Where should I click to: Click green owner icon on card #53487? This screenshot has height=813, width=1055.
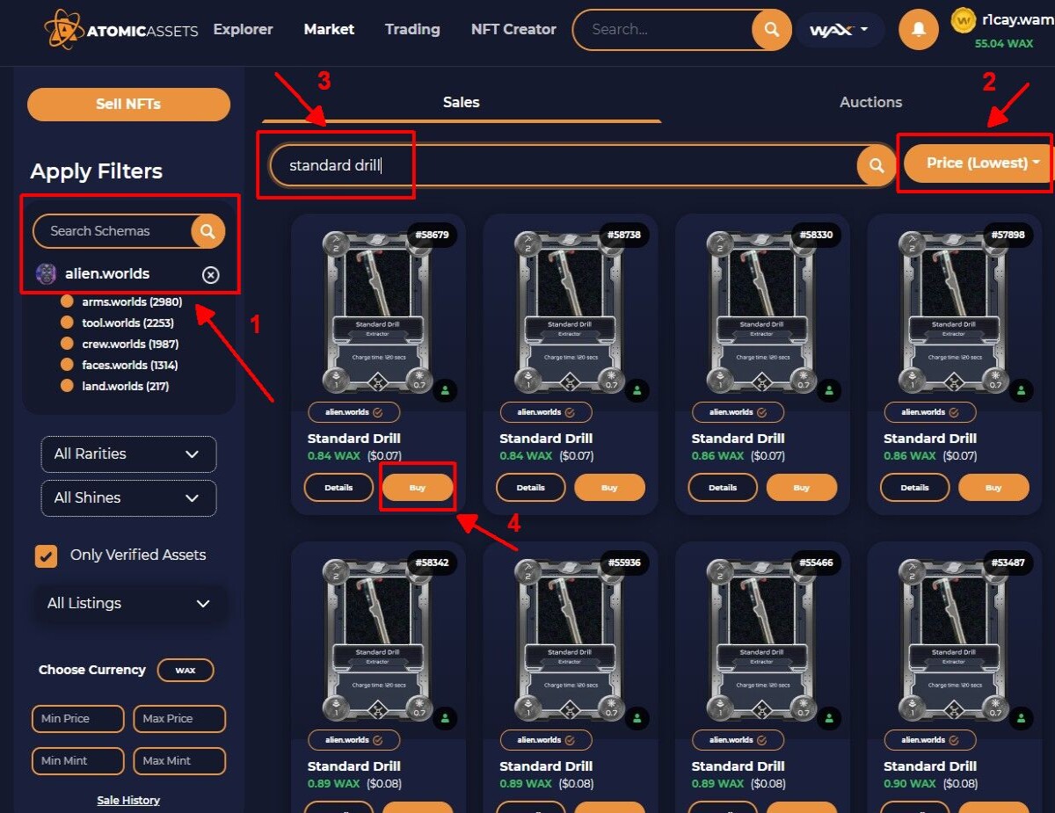coord(1021,717)
